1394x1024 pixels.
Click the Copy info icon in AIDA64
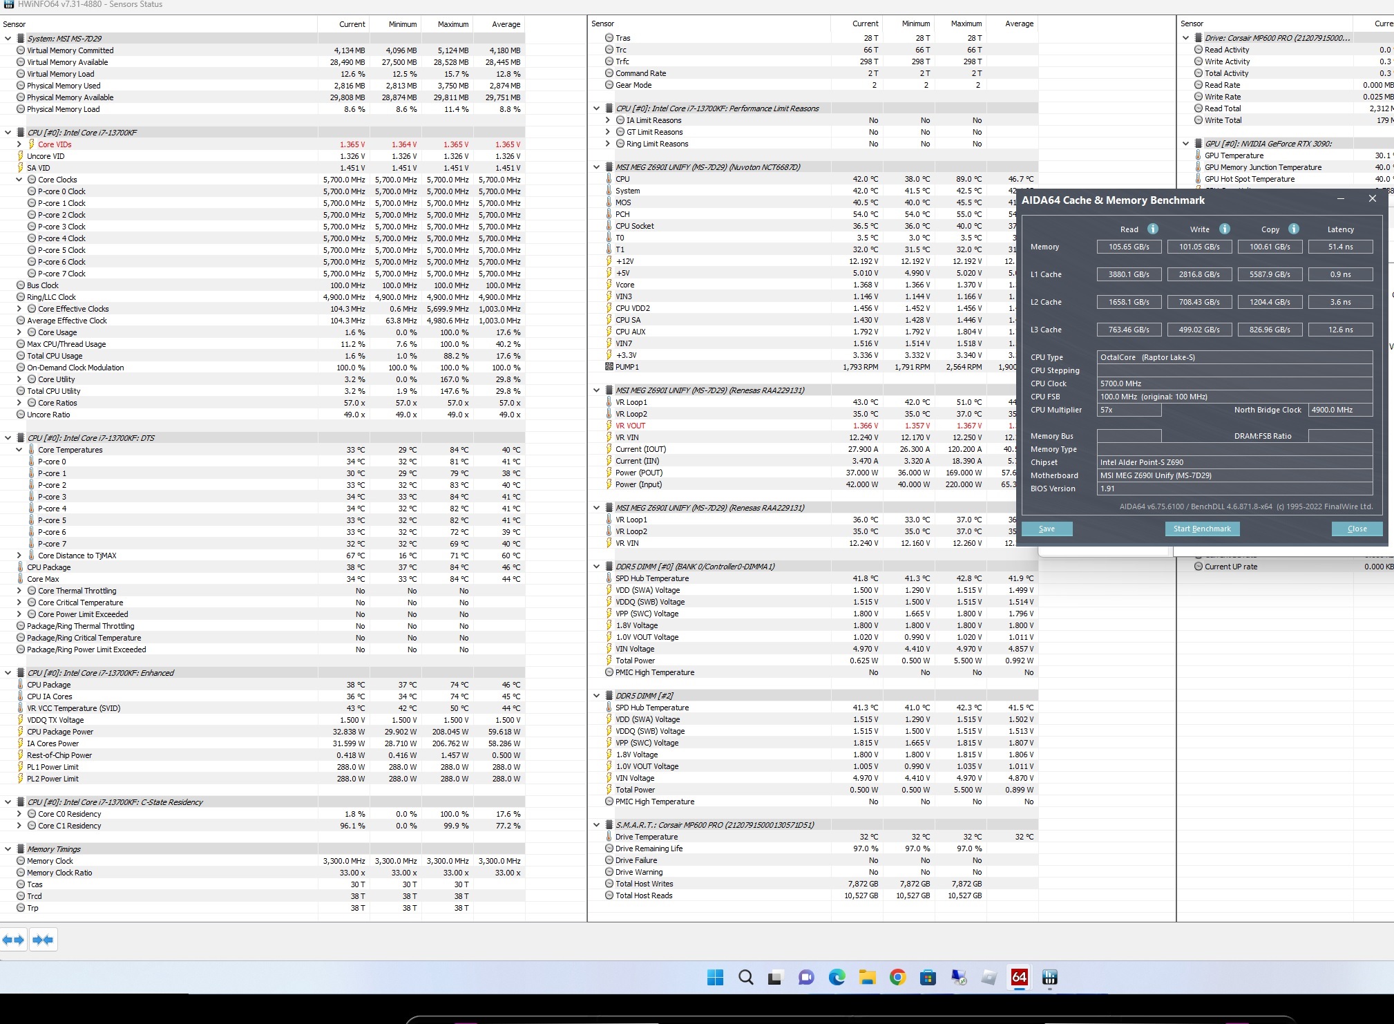[x=1294, y=229]
